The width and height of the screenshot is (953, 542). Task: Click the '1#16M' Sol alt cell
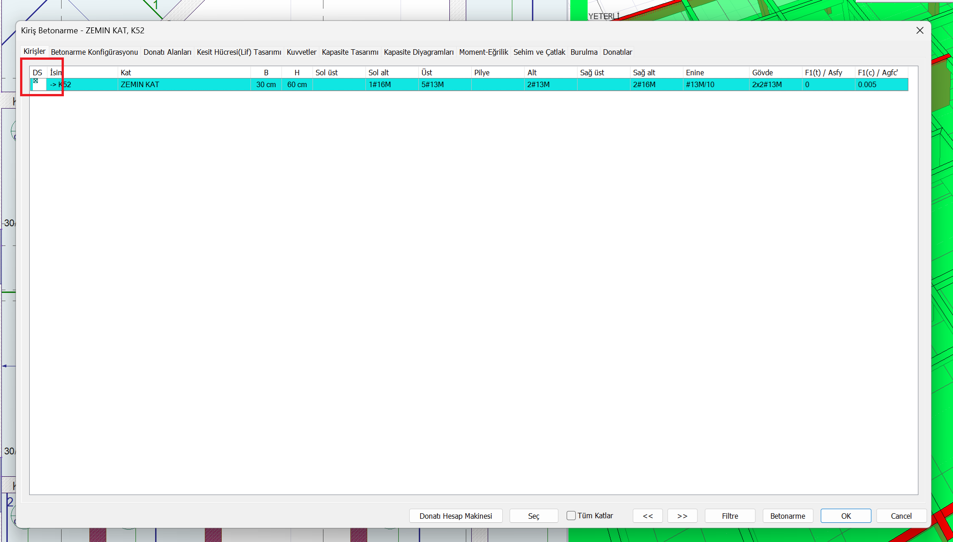click(x=392, y=84)
